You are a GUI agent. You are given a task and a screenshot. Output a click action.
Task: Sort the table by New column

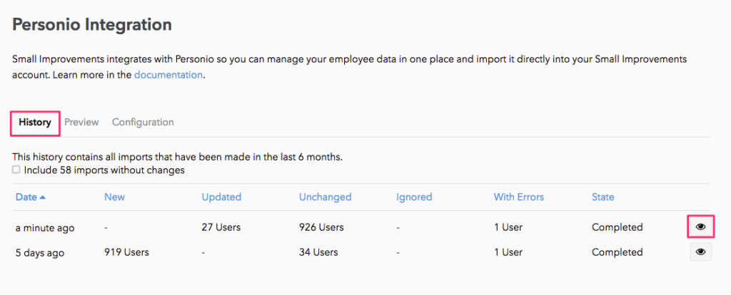[115, 197]
